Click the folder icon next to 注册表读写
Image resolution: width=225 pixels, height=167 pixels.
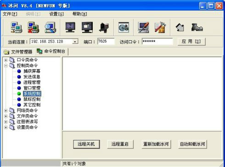[x=12, y=122]
